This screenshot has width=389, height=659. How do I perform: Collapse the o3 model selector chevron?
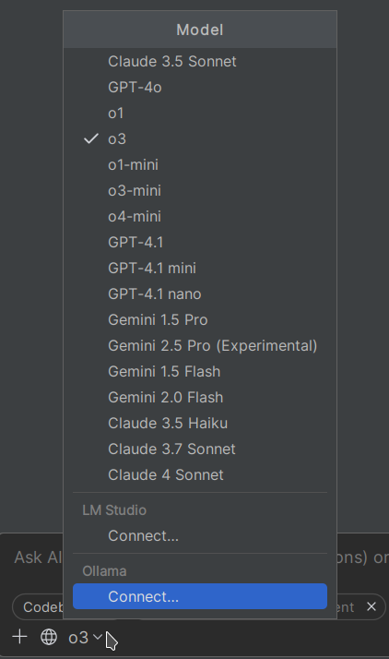tap(97, 637)
